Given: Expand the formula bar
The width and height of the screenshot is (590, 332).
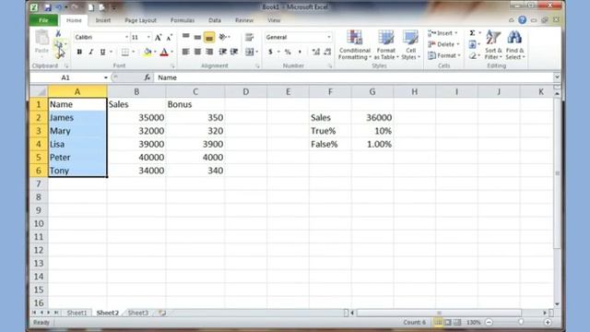Looking at the screenshot, I should tap(557, 77).
